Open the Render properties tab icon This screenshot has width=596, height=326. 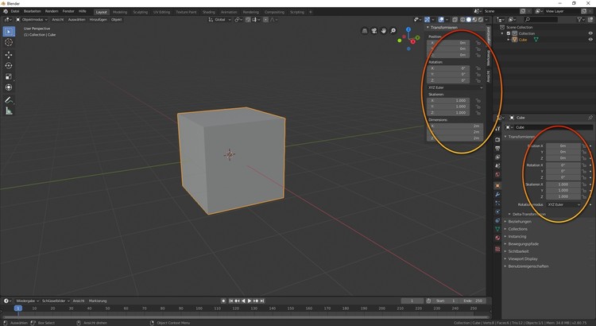click(x=497, y=140)
